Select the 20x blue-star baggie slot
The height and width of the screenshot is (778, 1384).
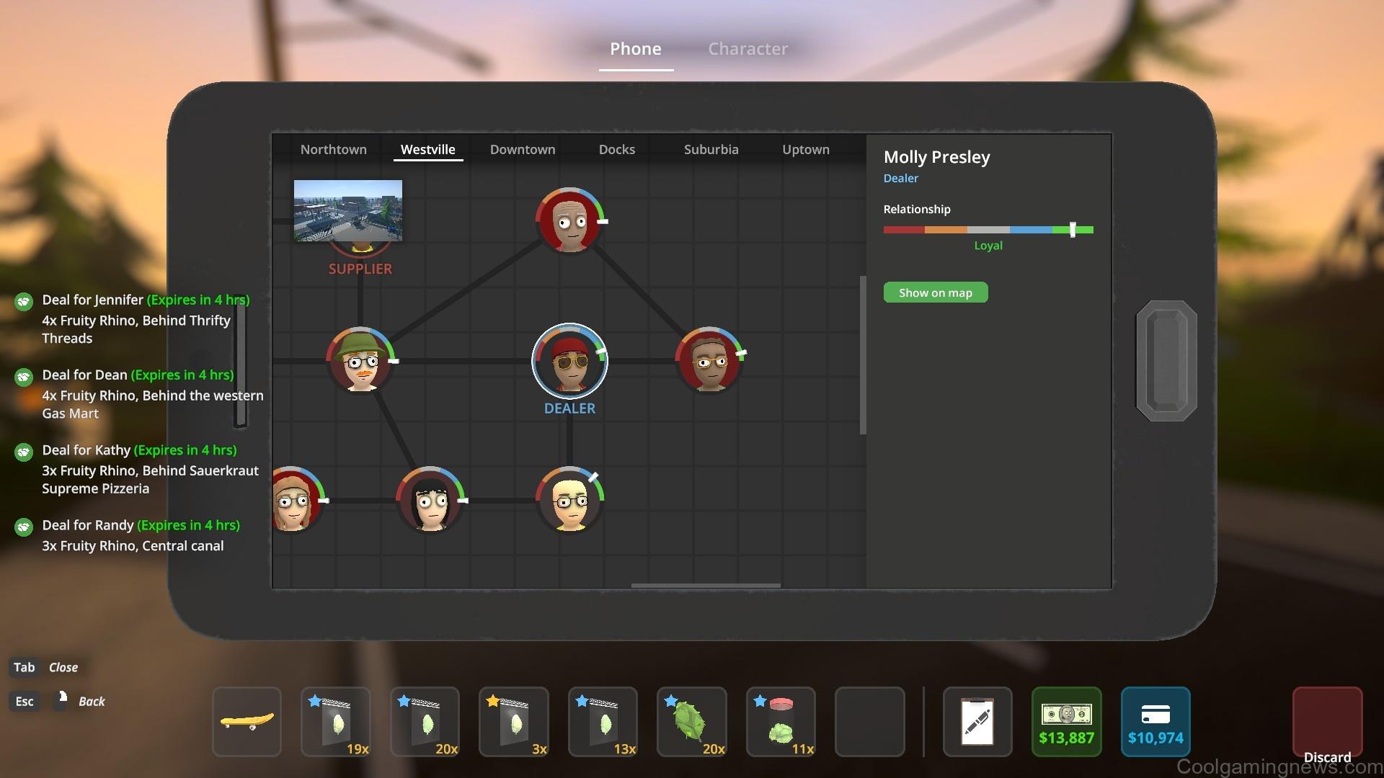pyautogui.click(x=425, y=722)
